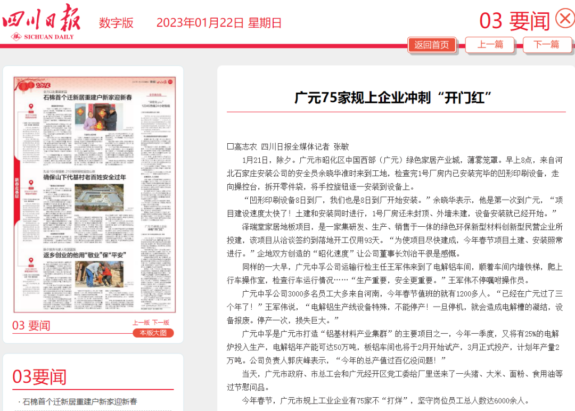
Task: Click the article title 广元75家规上企业冲刺“开门红”
Action: point(393,98)
